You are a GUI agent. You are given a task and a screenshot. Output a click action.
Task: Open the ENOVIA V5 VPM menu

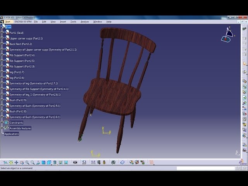23,22
